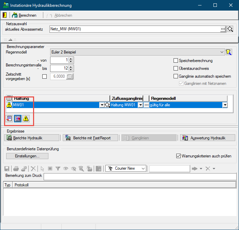Viewport: 239px width, 230px height.
Task: Click the Einstellungen... button
Action: point(27,156)
